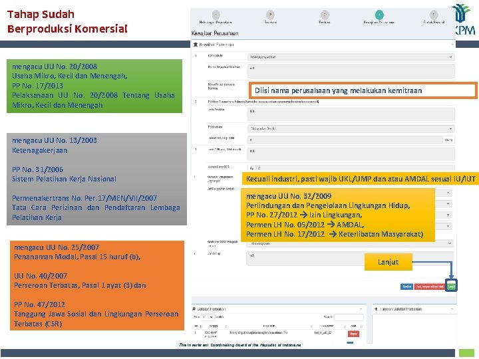This screenshot has width=479, height=359.
Task: Open fourth environment dropdown arrow beside yellow note
Action: click(448, 226)
